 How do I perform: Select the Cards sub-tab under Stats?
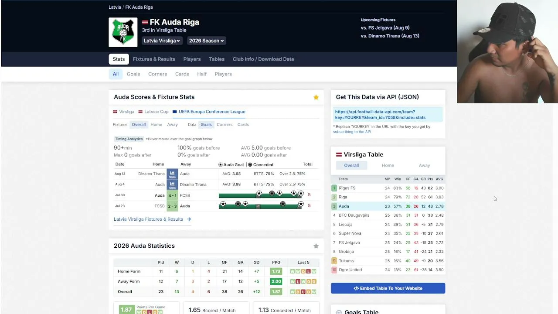(x=182, y=74)
